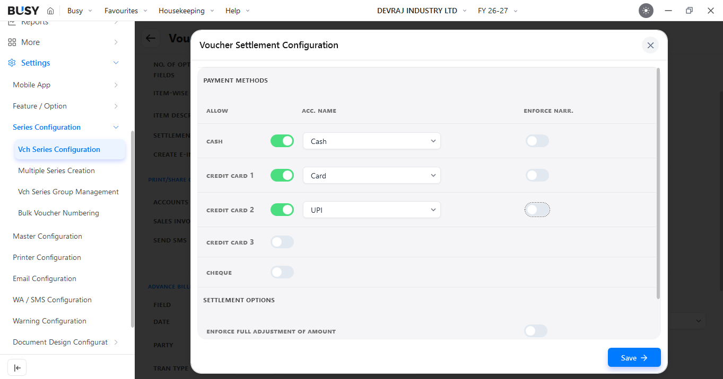Click the dialog's vertical scrollbar

(658, 183)
